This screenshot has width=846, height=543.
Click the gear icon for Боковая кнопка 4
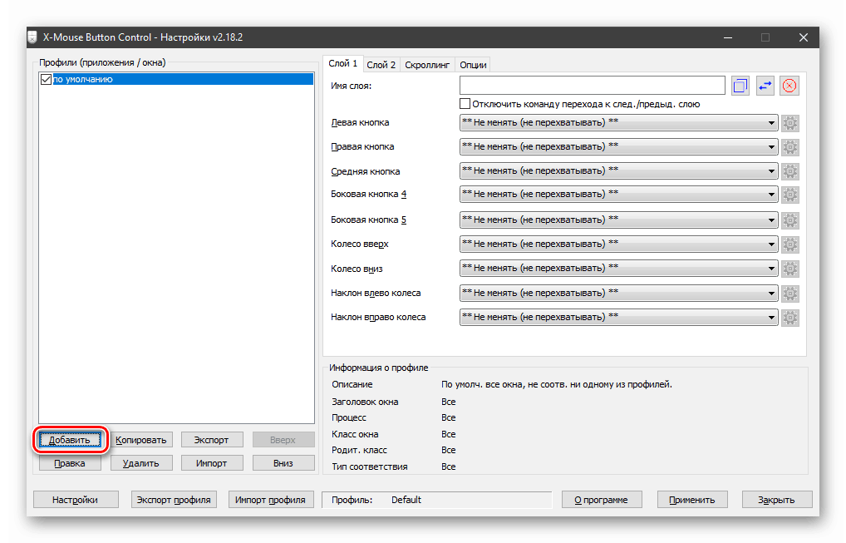pyautogui.click(x=789, y=195)
